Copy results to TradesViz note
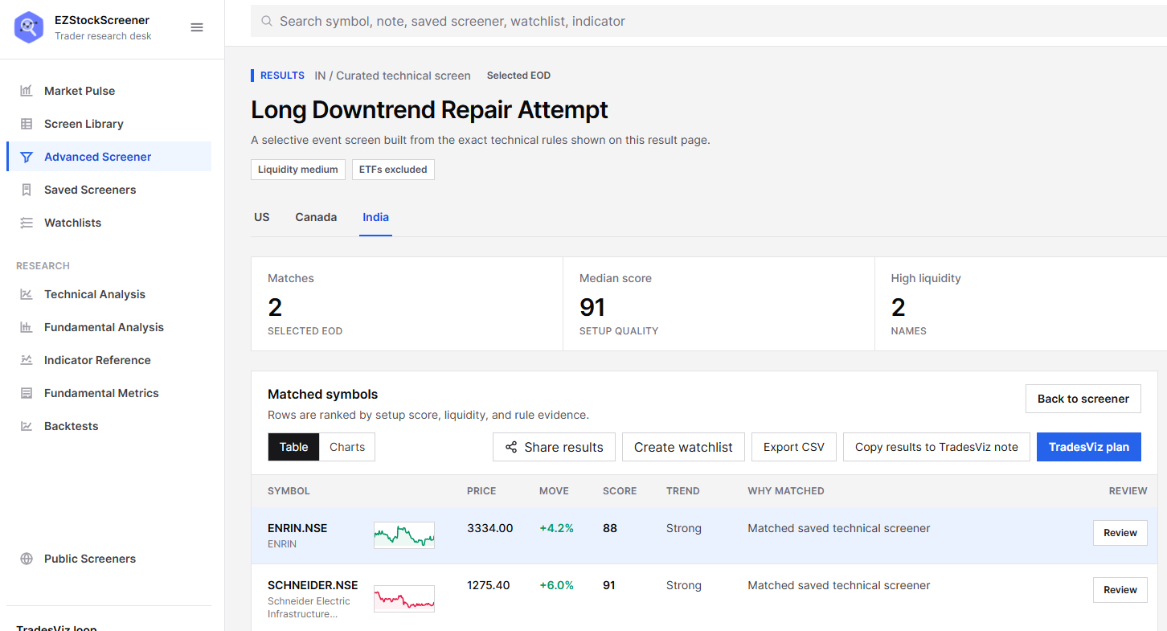1167x631 pixels. pos(936,447)
